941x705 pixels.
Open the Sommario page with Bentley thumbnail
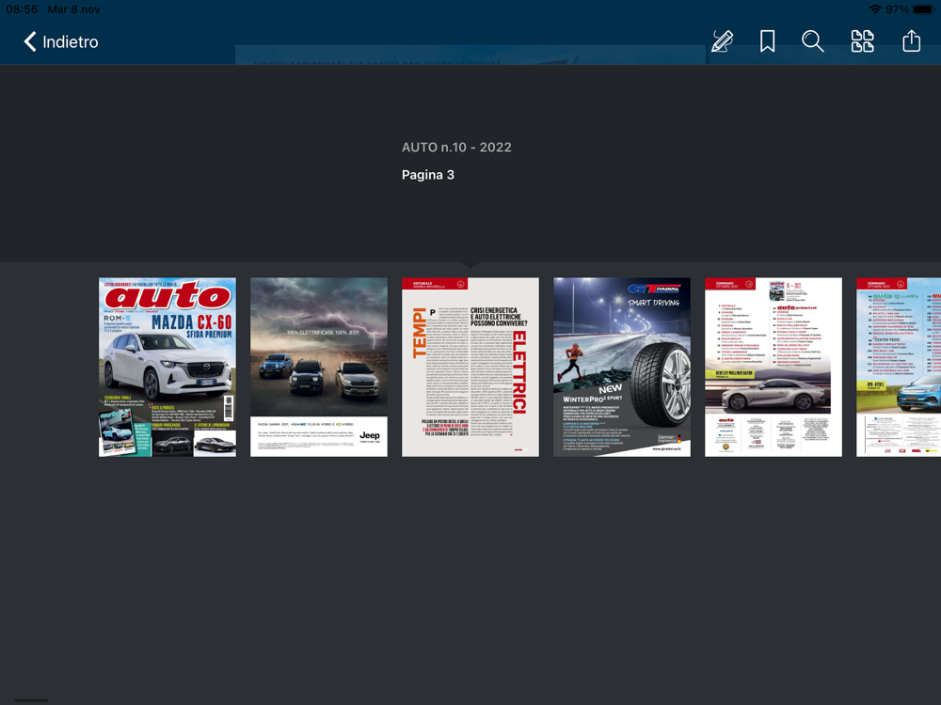point(774,367)
